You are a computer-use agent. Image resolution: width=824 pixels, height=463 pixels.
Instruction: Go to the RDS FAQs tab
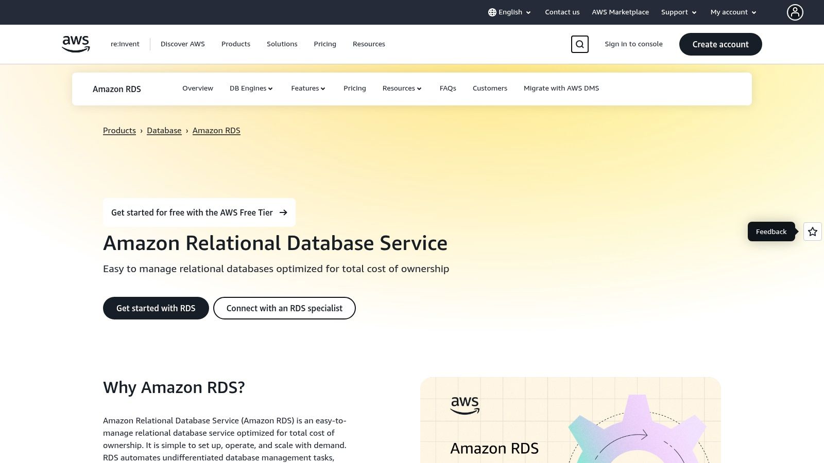click(448, 88)
